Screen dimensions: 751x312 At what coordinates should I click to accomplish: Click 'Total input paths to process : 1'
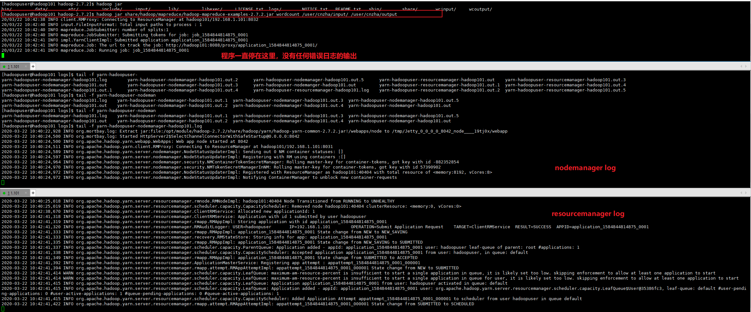pyautogui.click(x=161, y=25)
